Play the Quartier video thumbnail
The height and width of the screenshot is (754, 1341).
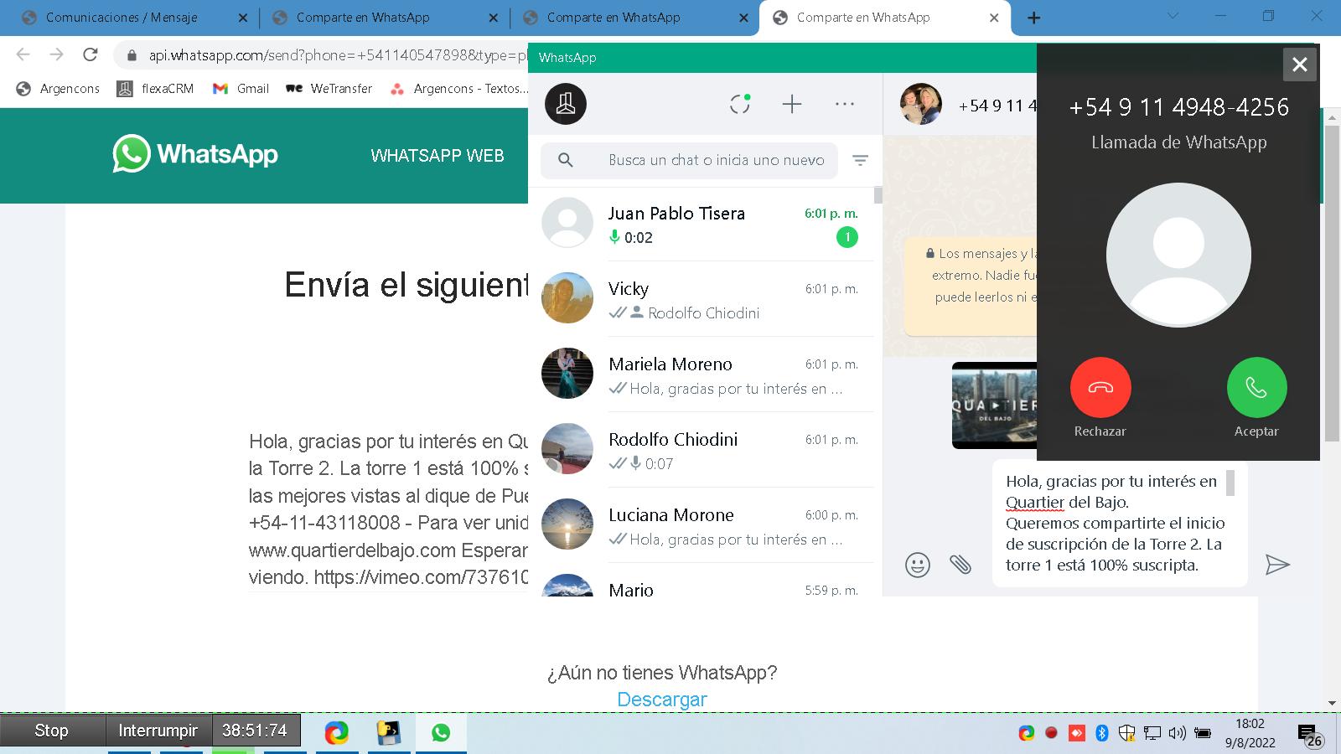(995, 405)
